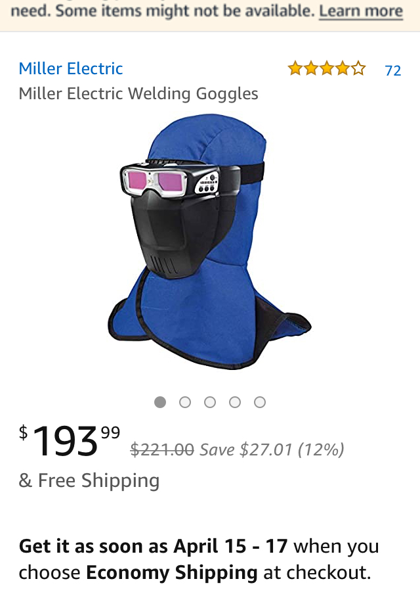Tap the welding goggles product image
The height and width of the screenshot is (600, 420).
[209, 241]
